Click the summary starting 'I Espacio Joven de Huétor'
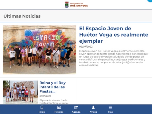 pos(114,58)
